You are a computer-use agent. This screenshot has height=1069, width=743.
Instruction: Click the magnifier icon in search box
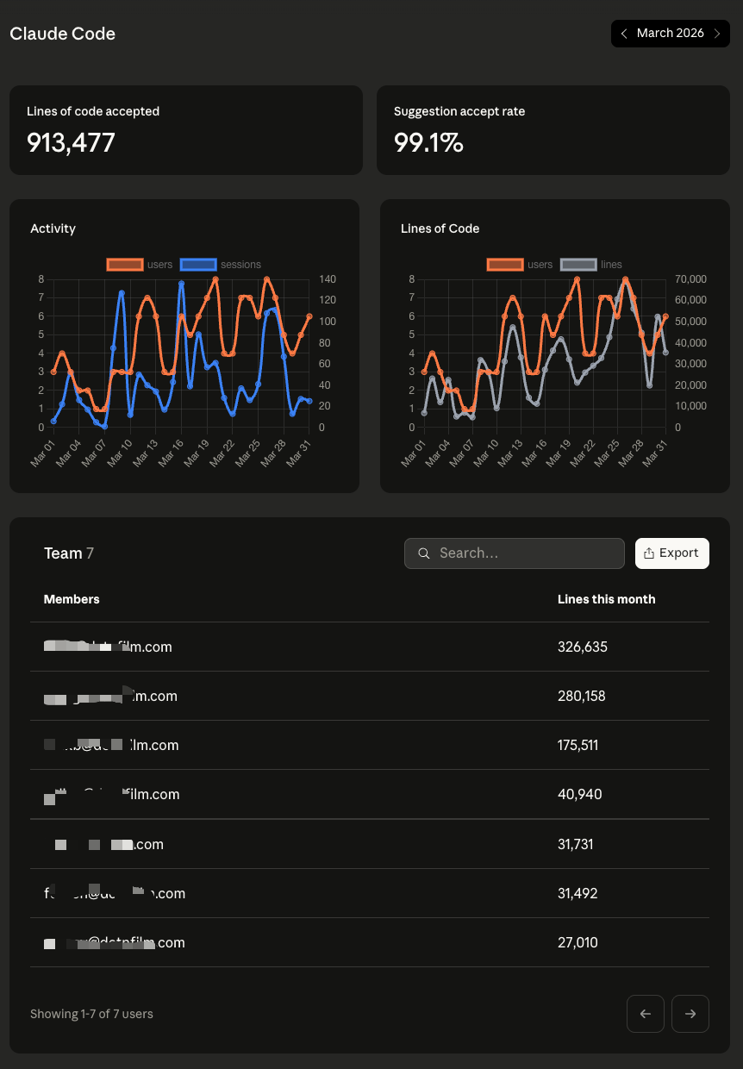(x=423, y=553)
